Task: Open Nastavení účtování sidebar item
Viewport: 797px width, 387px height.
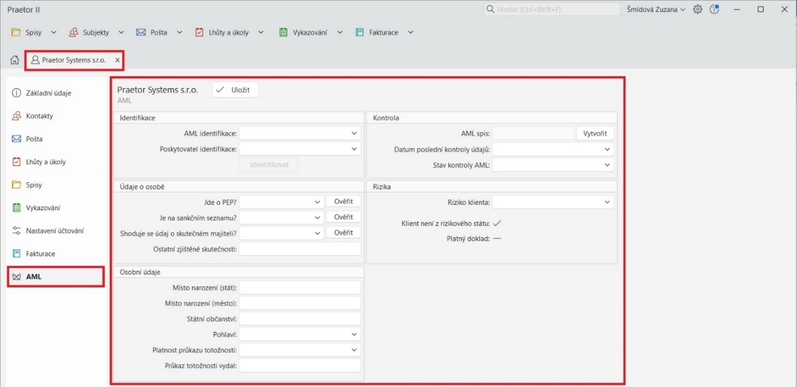Action: tap(54, 231)
